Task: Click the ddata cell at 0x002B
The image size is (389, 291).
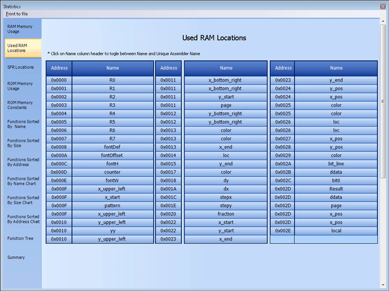Action: click(336, 172)
